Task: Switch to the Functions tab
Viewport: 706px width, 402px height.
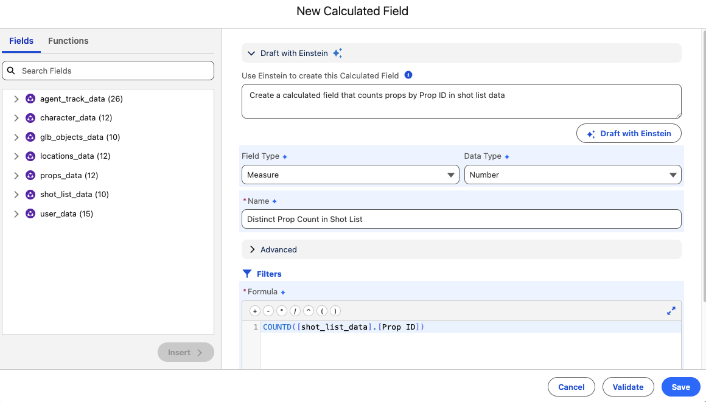Action: 68,41
